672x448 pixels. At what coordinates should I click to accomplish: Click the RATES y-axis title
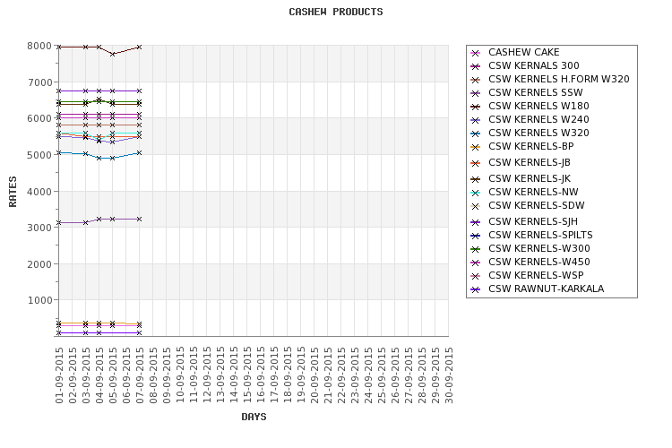[13, 191]
